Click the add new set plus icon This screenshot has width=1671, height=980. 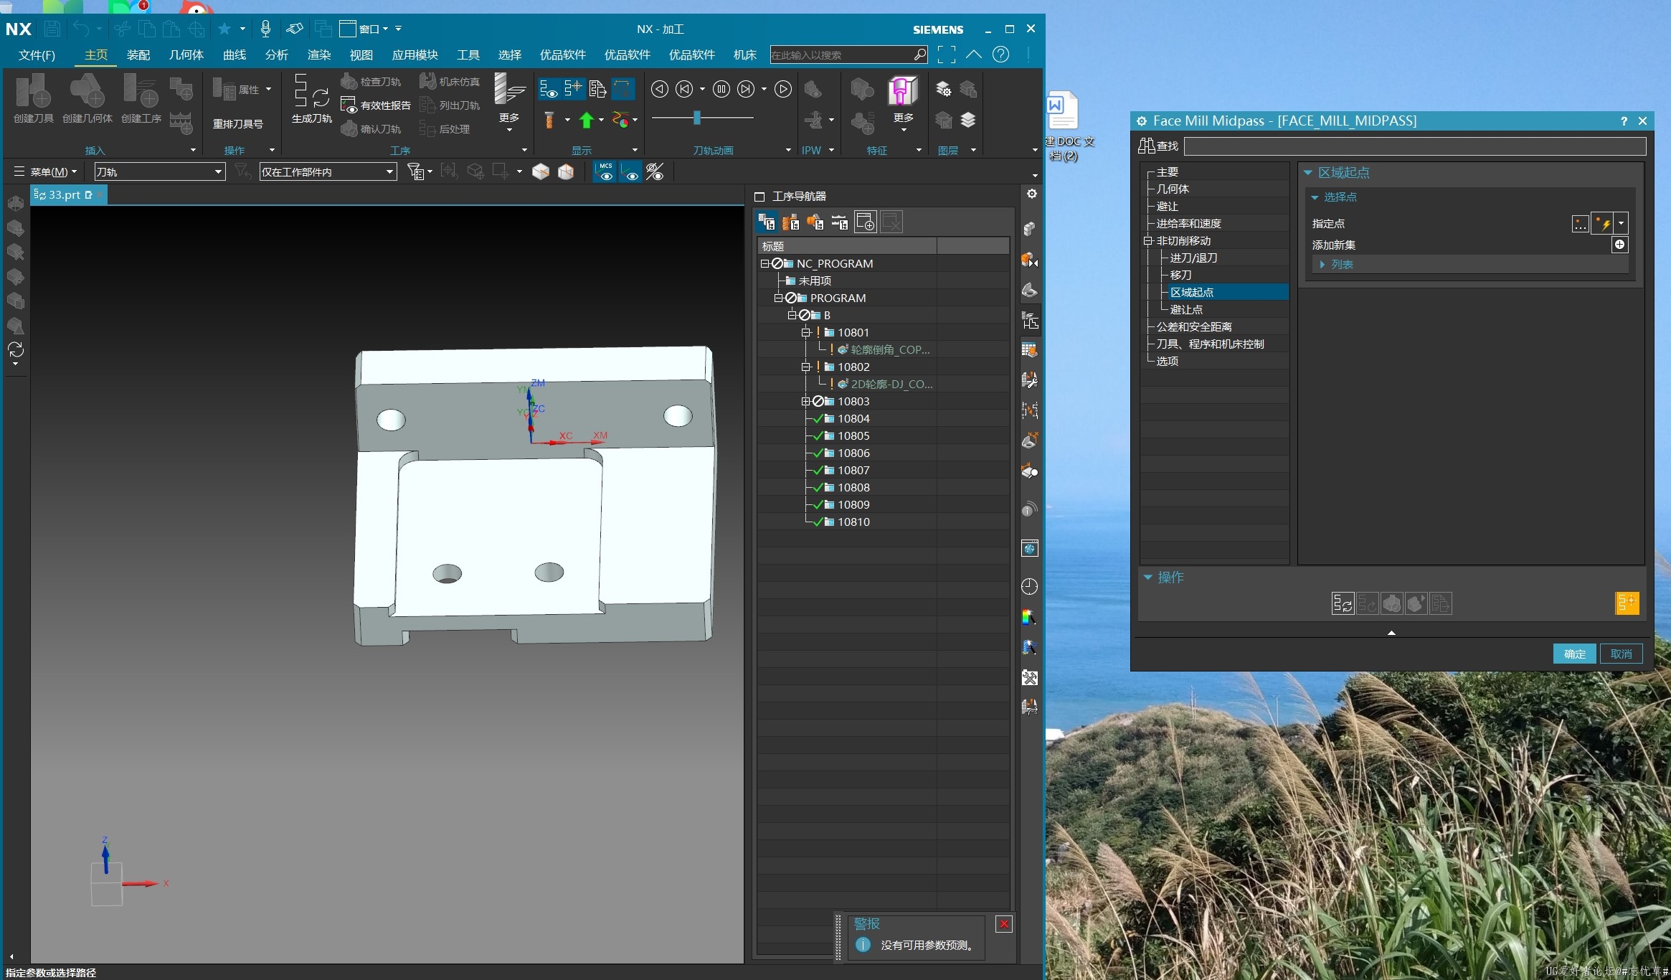[1619, 245]
